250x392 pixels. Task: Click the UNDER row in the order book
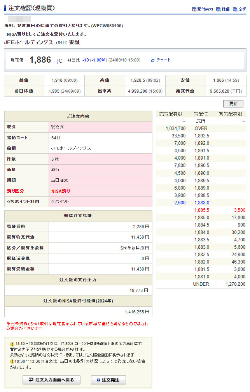point(201,284)
